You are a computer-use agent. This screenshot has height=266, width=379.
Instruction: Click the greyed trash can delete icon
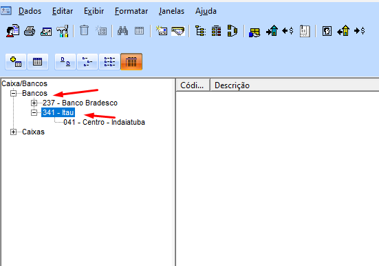[84, 31]
